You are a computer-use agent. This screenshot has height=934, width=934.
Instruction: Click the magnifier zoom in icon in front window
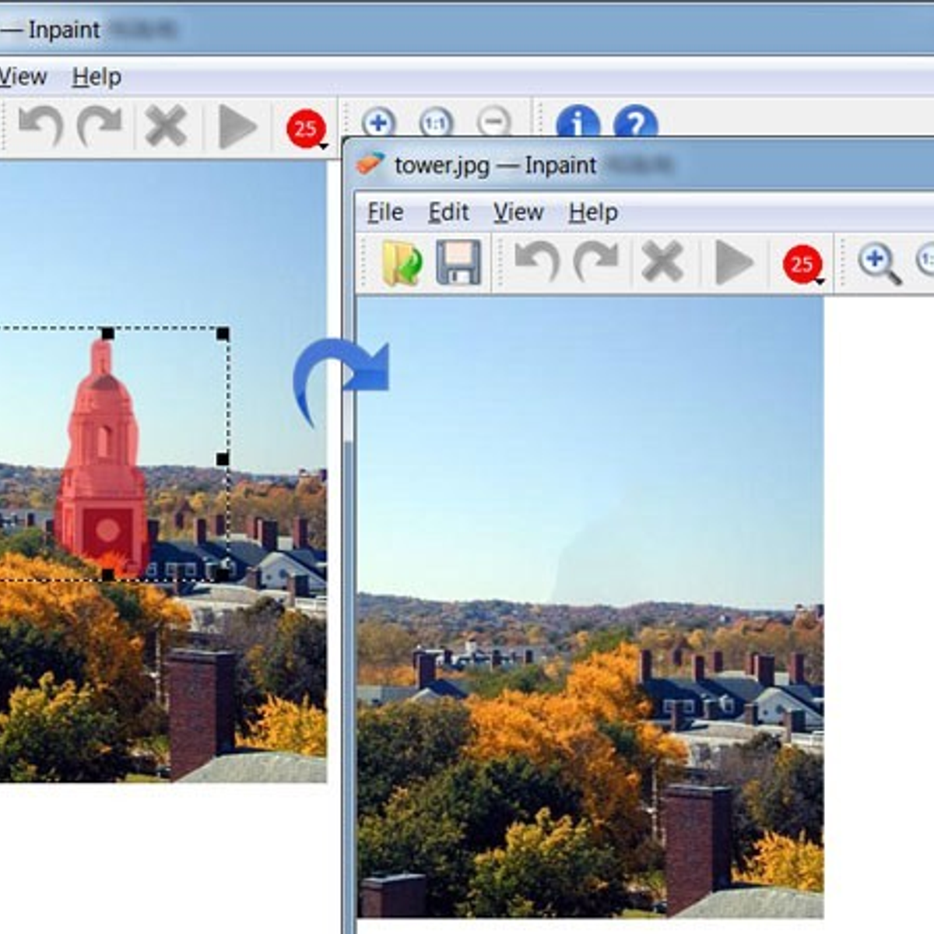(x=879, y=263)
